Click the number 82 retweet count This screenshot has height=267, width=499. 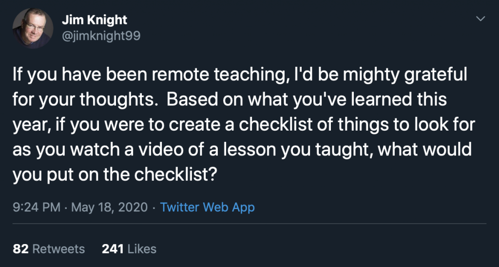click(x=20, y=249)
